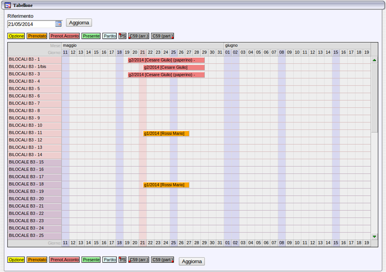
Task: Click the bottom Prenot.Acconto legend swatch
Action: coord(64,259)
